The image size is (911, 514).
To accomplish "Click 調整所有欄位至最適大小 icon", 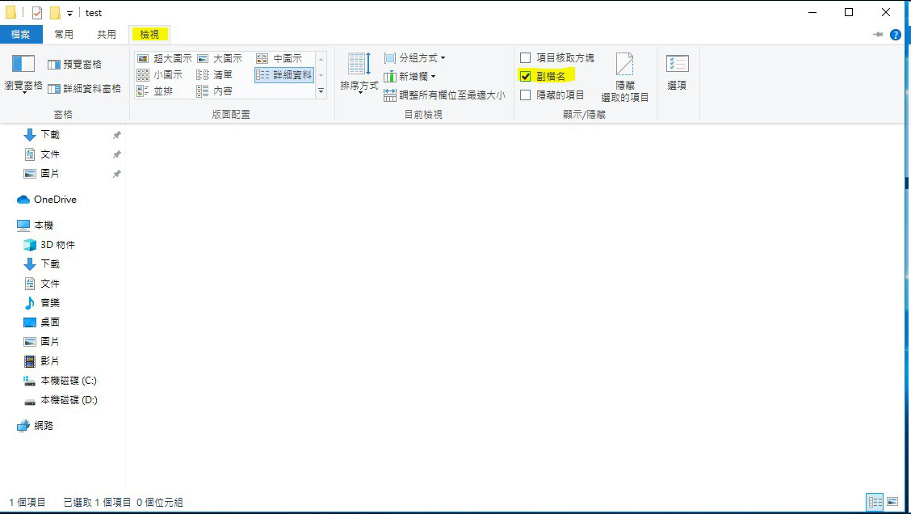I will [391, 95].
